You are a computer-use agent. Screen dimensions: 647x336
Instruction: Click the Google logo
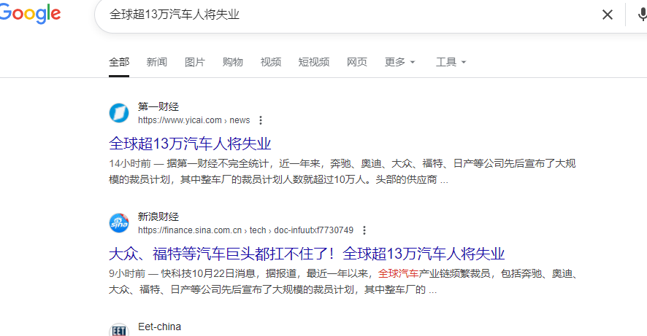[29, 15]
